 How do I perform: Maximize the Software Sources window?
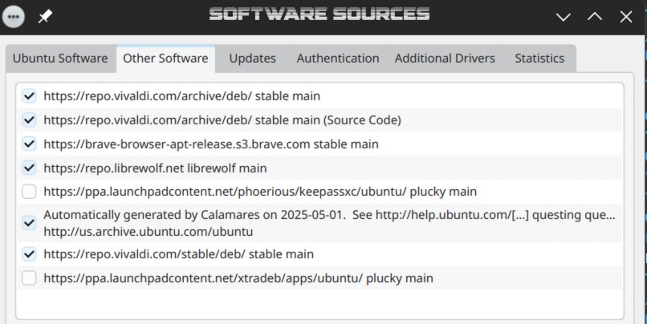595,17
